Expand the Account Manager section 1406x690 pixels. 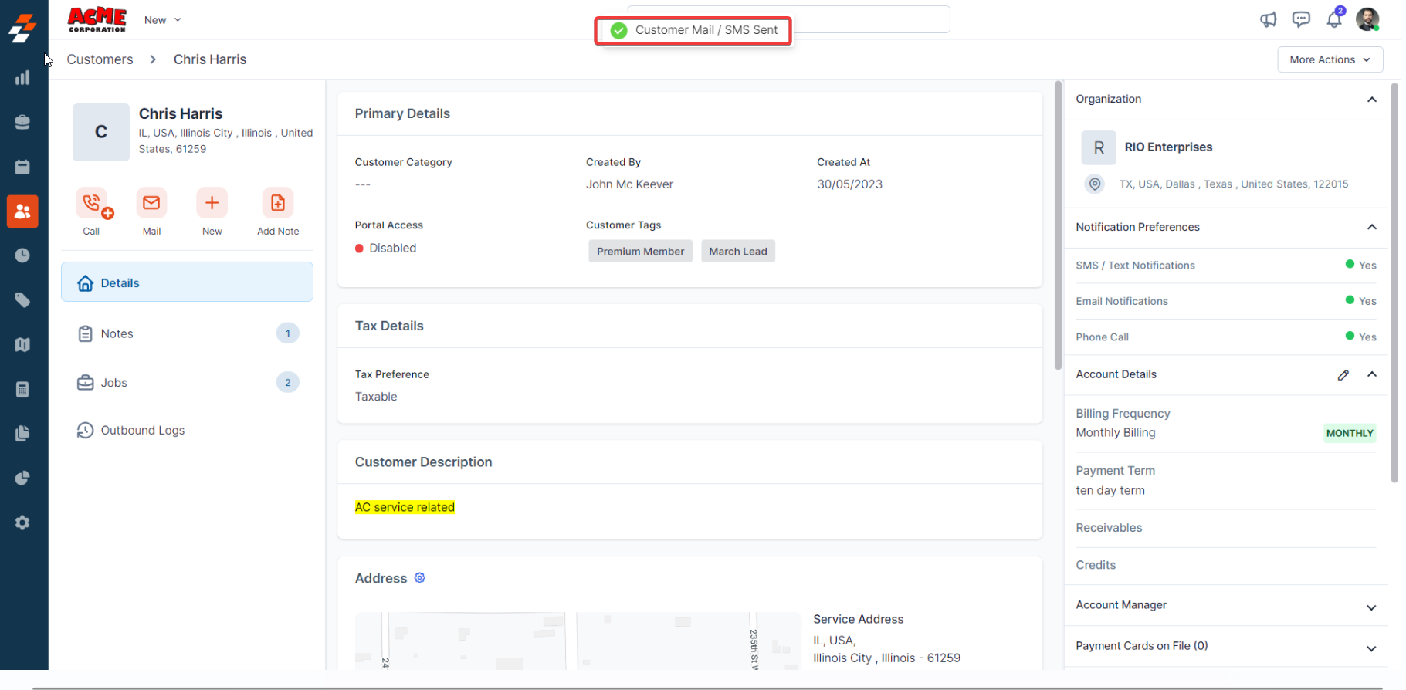coord(1371,607)
